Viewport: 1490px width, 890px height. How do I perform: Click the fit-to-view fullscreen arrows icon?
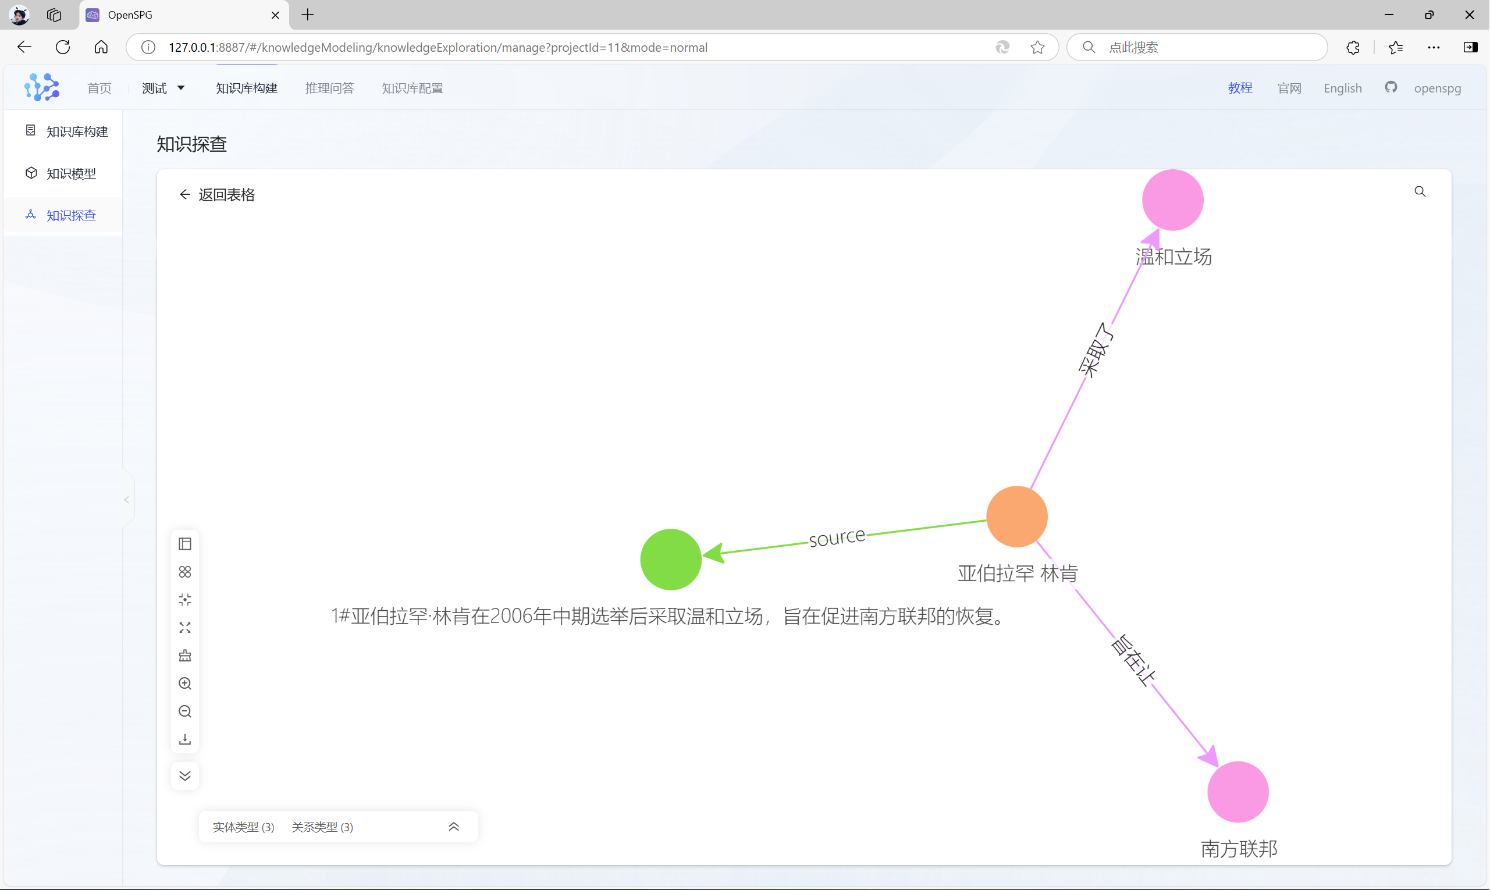pyautogui.click(x=185, y=628)
